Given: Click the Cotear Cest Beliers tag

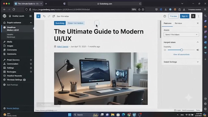Looking at the screenshot, I should click(x=76, y=23).
